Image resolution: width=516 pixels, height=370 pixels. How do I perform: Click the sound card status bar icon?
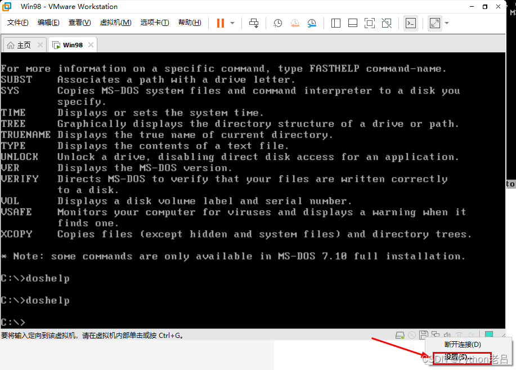(x=447, y=336)
